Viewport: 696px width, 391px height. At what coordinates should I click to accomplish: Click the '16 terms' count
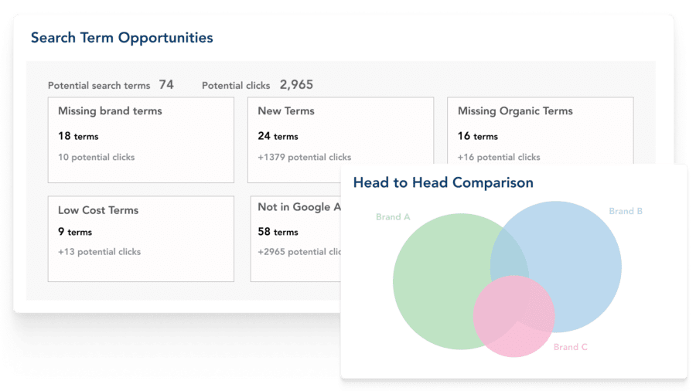[x=478, y=136]
